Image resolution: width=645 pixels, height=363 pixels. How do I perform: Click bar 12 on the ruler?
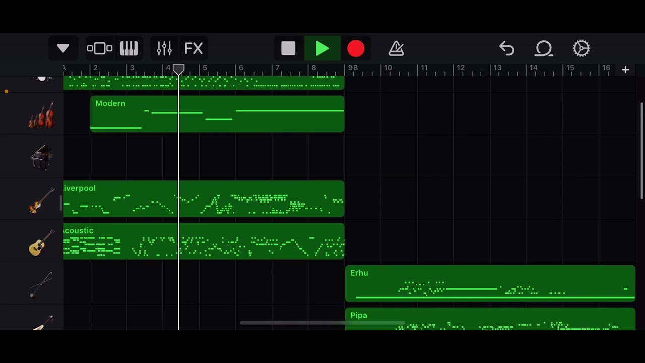tap(460, 68)
